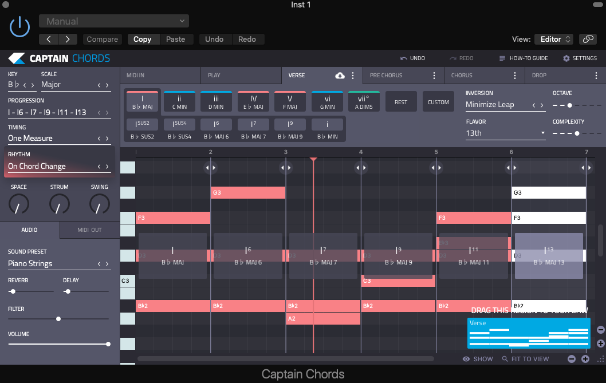Click the Timing next arrow

coord(107,139)
